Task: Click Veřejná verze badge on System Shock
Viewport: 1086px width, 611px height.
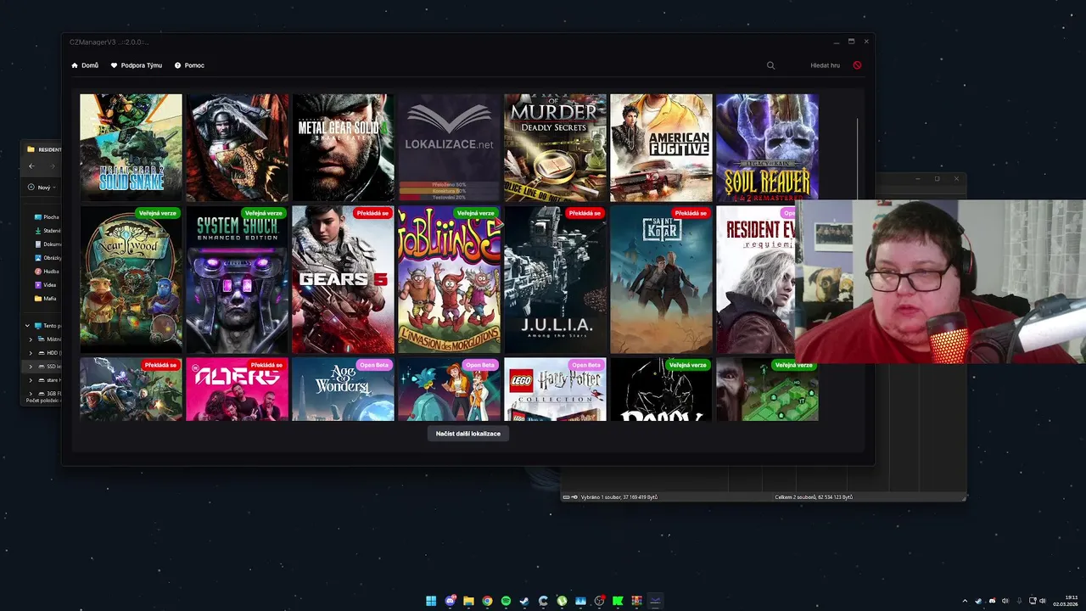Action: pyautogui.click(x=263, y=213)
